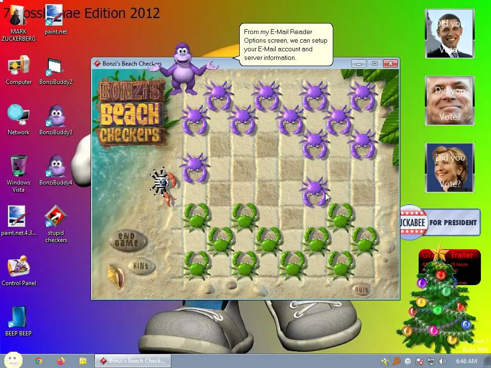
Task: Select the BonziBuddy3 desktop shortcut
Action: point(56,121)
